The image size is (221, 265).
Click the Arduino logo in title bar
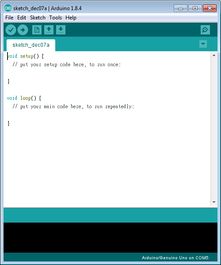point(8,8)
